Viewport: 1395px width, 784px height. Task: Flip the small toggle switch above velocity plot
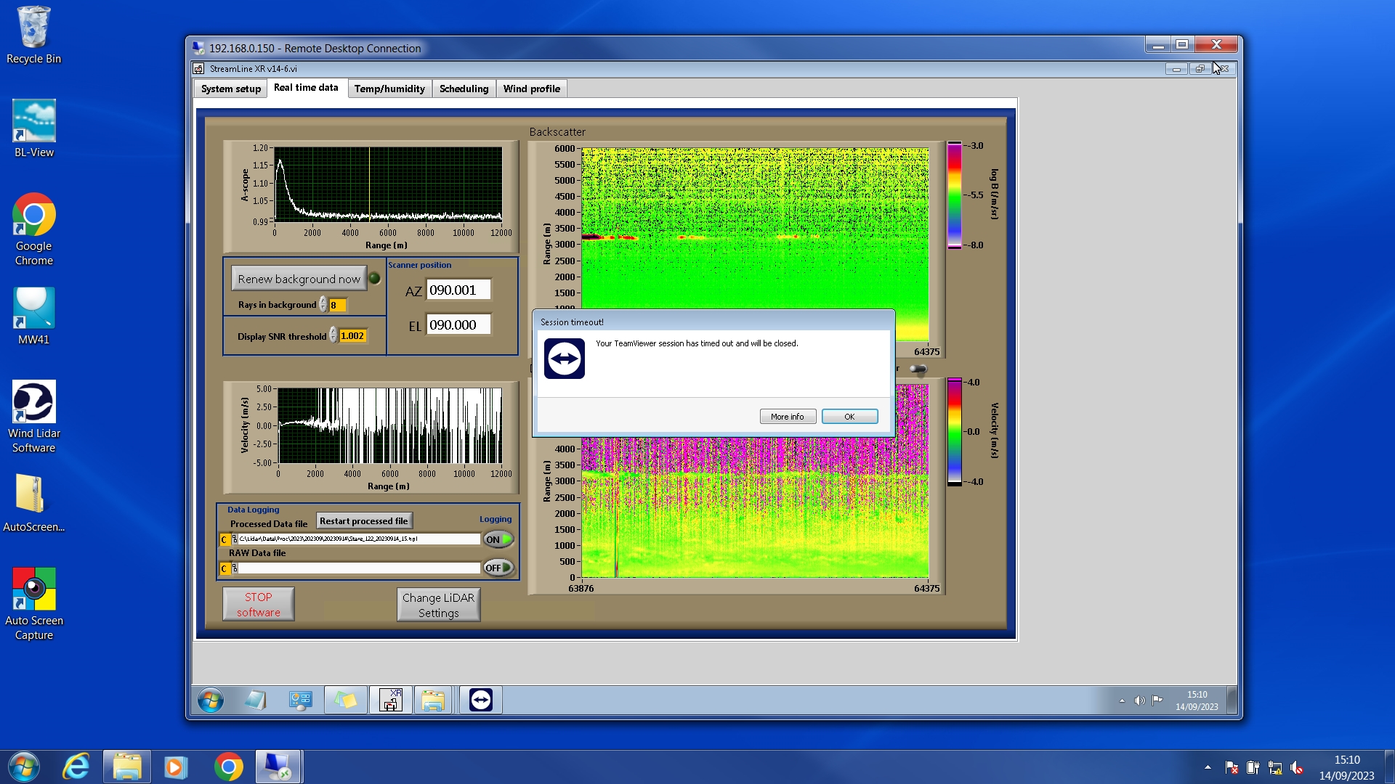(x=918, y=369)
